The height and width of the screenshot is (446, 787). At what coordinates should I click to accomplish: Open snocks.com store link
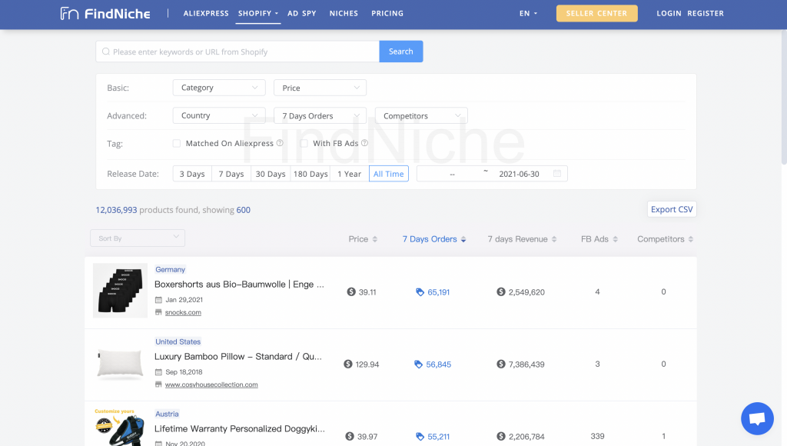pos(183,312)
